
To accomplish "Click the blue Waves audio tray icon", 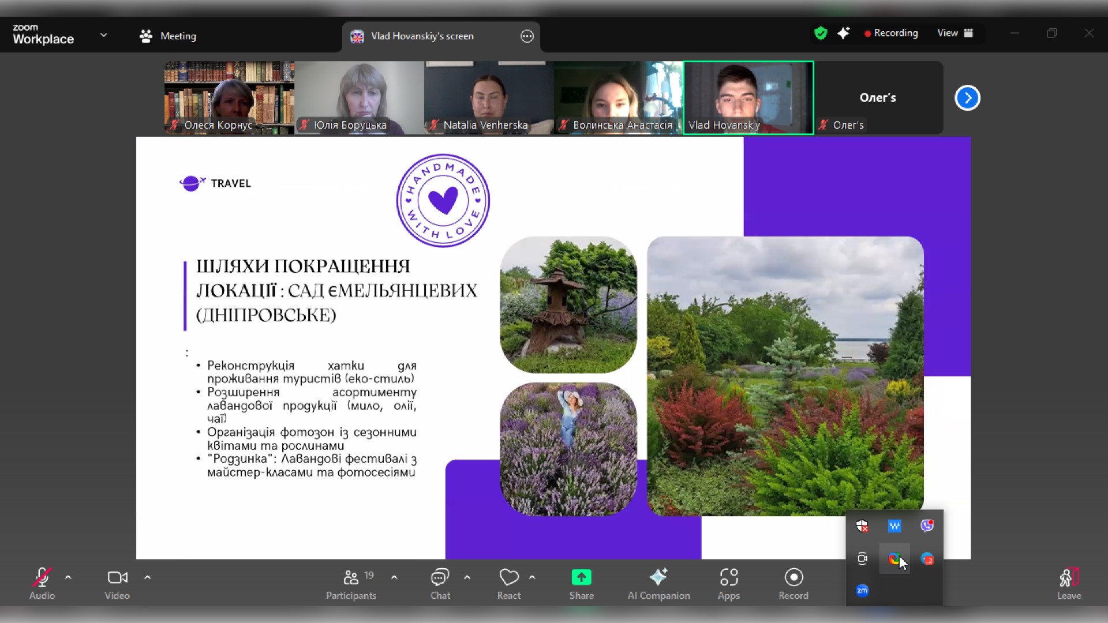I will pyautogui.click(x=894, y=526).
